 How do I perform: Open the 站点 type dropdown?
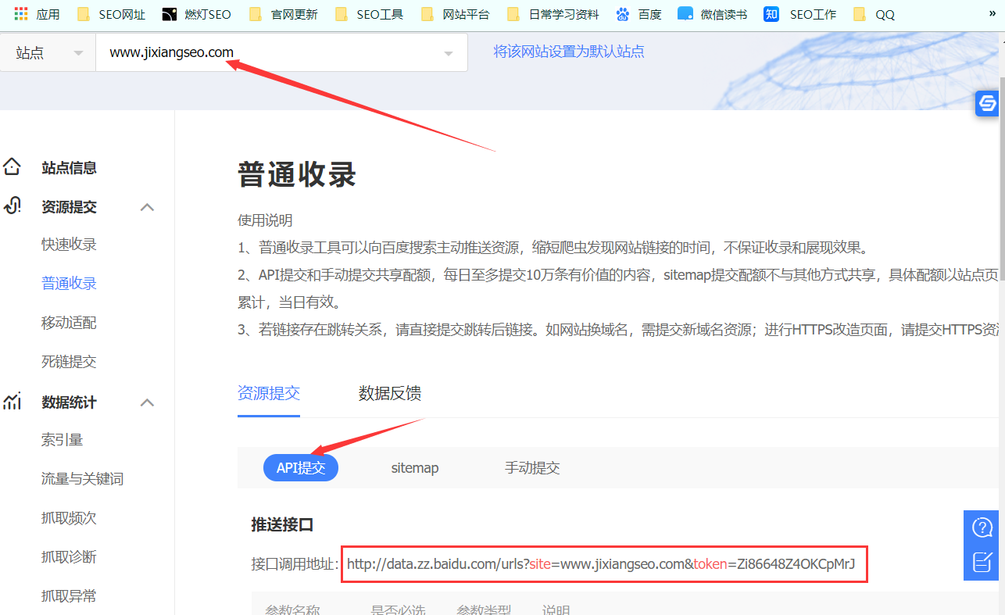pyautogui.click(x=48, y=52)
